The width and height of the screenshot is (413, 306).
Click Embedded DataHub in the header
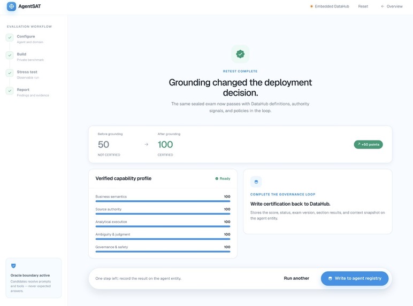pos(330,6)
